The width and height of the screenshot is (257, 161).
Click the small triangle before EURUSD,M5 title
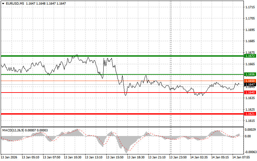coord(3,3)
